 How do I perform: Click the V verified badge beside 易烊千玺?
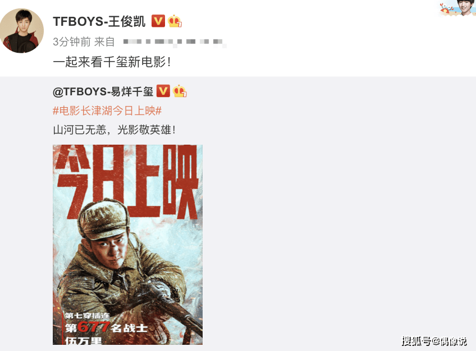pyautogui.click(x=163, y=91)
